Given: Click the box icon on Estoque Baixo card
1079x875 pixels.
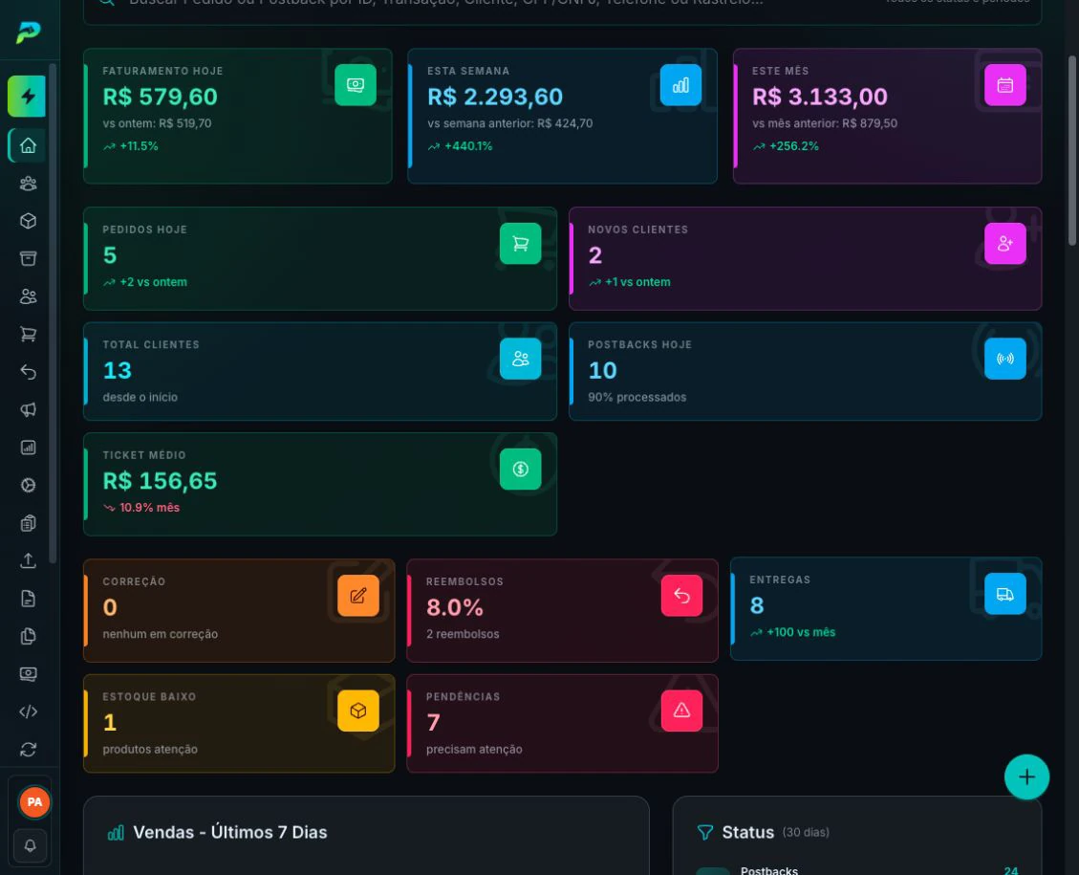Looking at the screenshot, I should (x=357, y=711).
